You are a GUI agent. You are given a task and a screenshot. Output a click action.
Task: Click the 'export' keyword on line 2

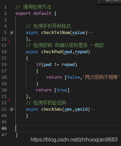[23, 13]
